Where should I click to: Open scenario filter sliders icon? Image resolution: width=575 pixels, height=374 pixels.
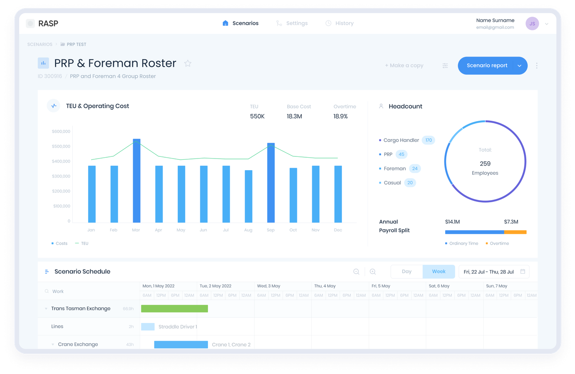point(445,66)
